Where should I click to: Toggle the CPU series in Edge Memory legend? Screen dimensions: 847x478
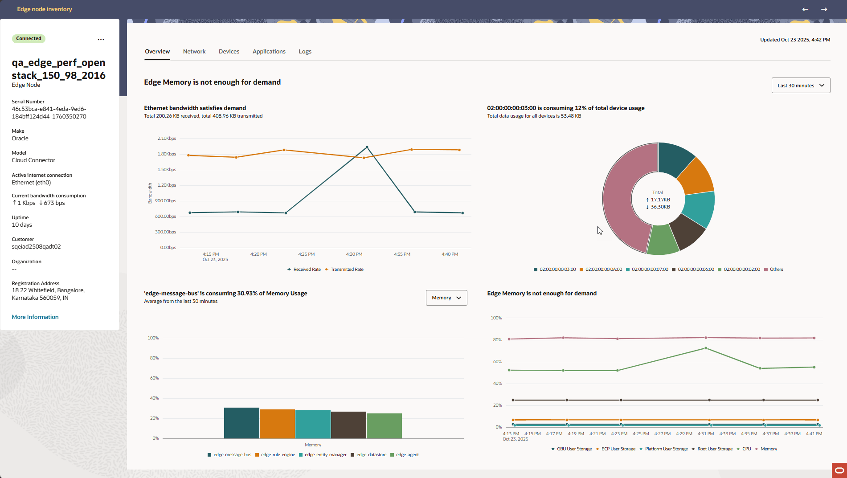[745, 449]
